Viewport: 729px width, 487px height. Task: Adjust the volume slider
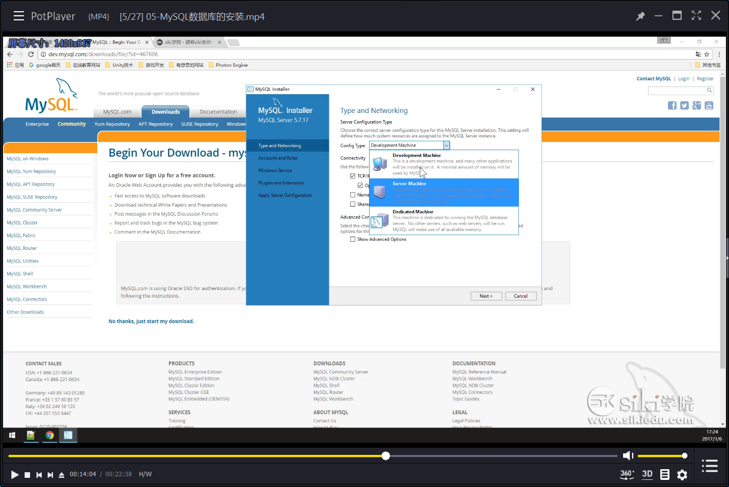(662, 456)
